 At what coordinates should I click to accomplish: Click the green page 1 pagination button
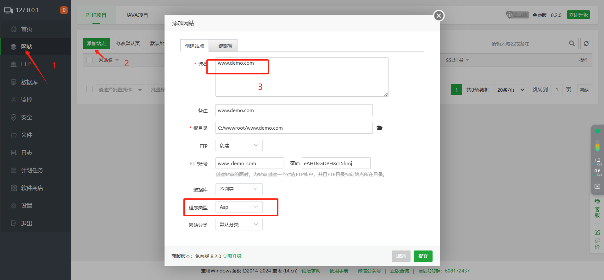click(456, 90)
